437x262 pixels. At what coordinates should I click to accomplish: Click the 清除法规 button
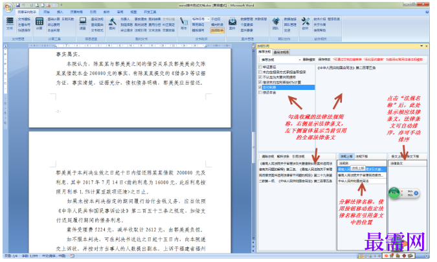point(267,156)
